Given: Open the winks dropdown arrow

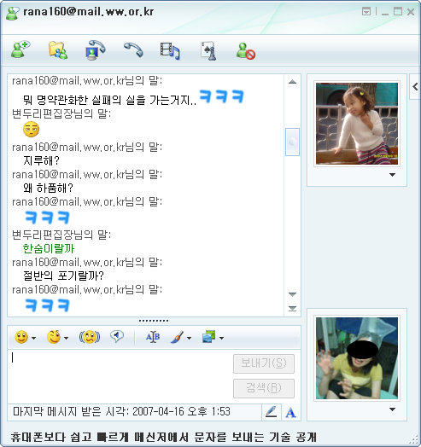Looking at the screenshot, I should (x=67, y=338).
